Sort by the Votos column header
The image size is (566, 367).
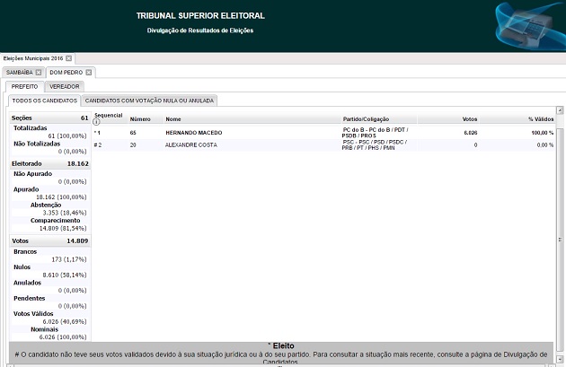(x=469, y=118)
